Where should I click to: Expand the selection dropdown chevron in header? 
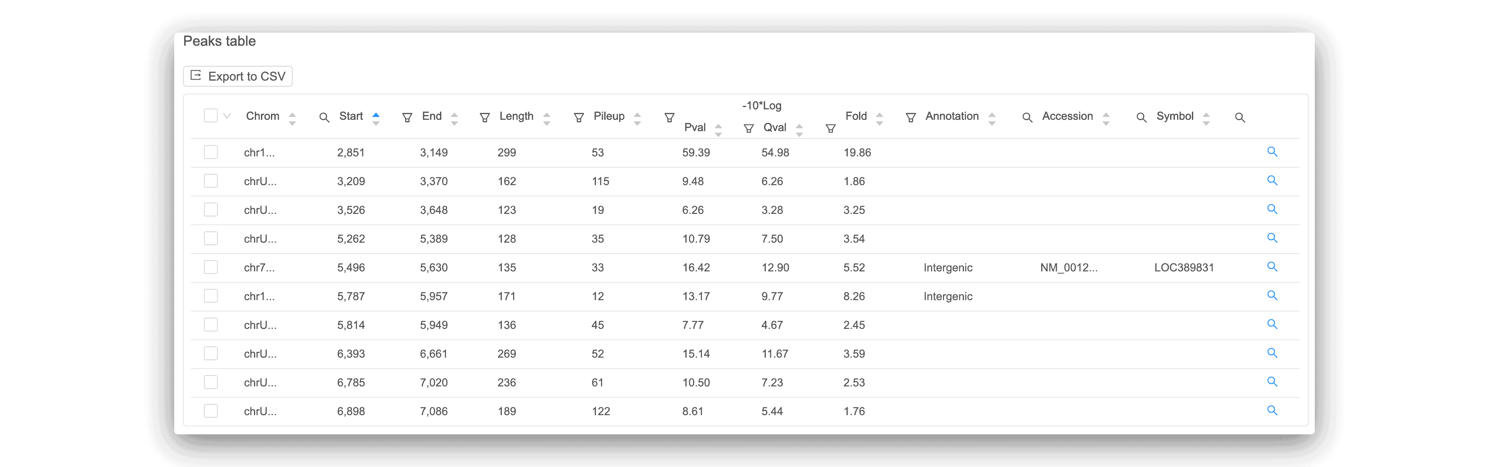pyautogui.click(x=227, y=116)
